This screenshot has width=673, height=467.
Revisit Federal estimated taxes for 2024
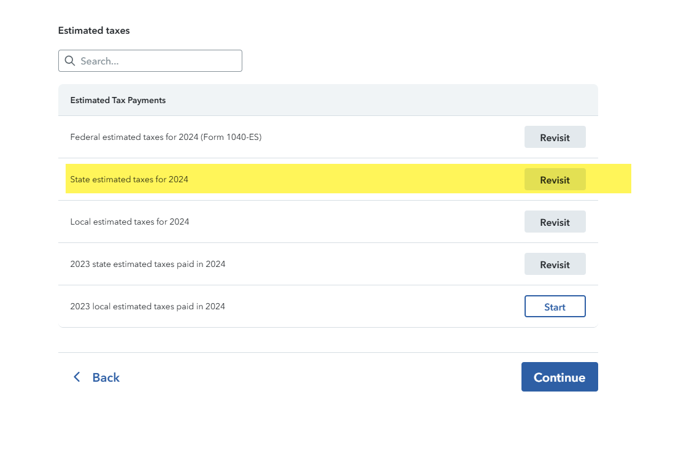[x=555, y=137]
